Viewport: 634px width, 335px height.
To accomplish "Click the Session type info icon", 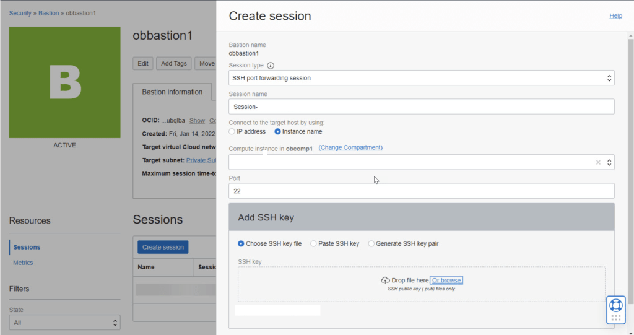I will tap(271, 66).
